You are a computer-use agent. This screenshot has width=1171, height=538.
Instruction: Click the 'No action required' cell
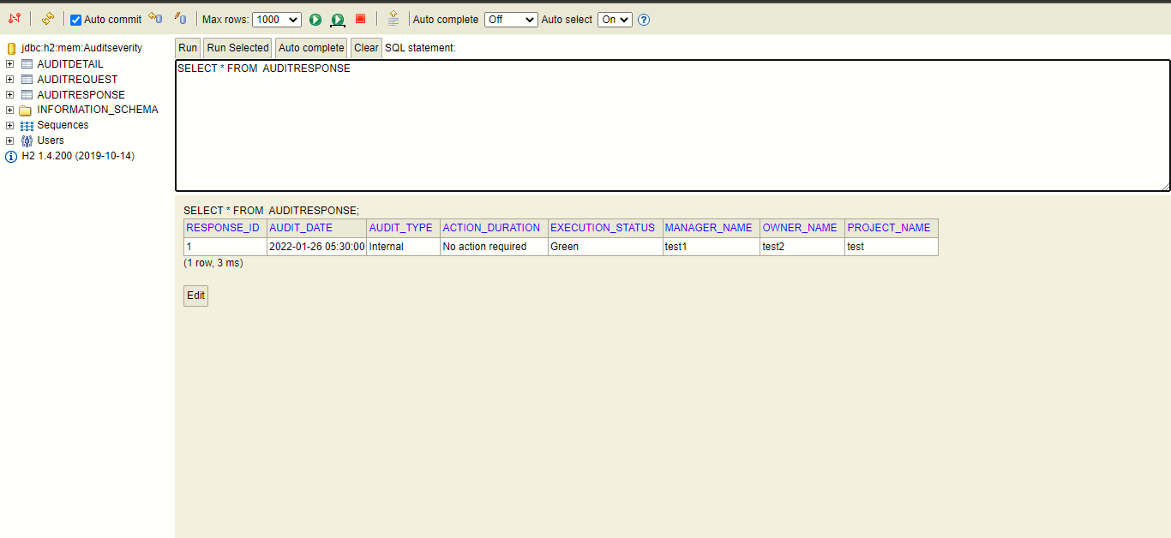pos(495,247)
